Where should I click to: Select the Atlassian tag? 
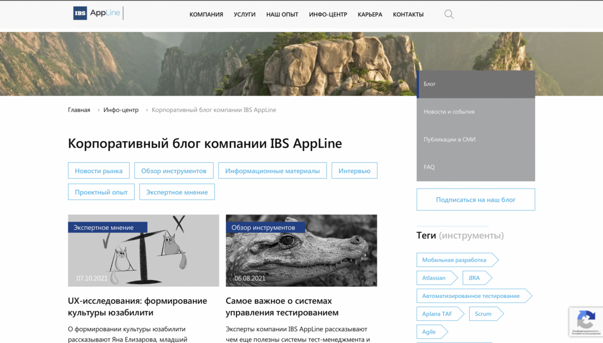[x=437, y=278]
